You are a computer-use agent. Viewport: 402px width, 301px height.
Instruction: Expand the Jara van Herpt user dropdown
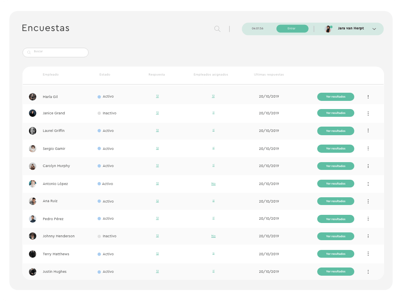point(374,29)
